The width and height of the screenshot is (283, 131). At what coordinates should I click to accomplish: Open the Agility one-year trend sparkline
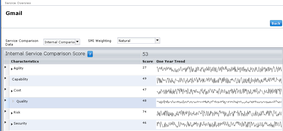click(219, 69)
